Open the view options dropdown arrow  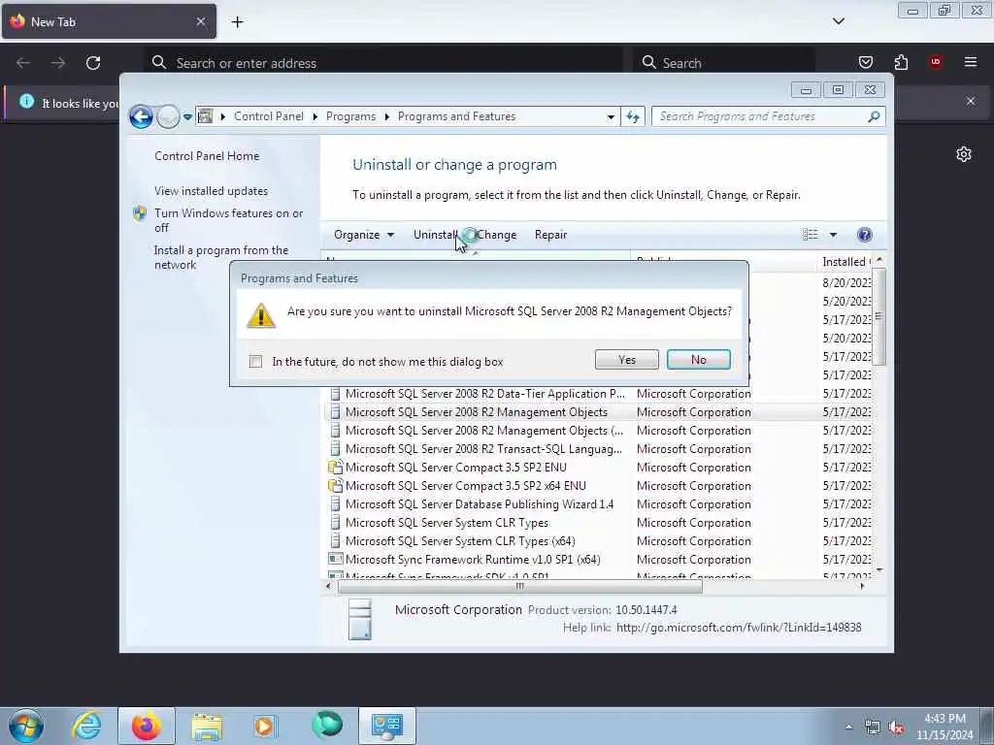(x=833, y=235)
